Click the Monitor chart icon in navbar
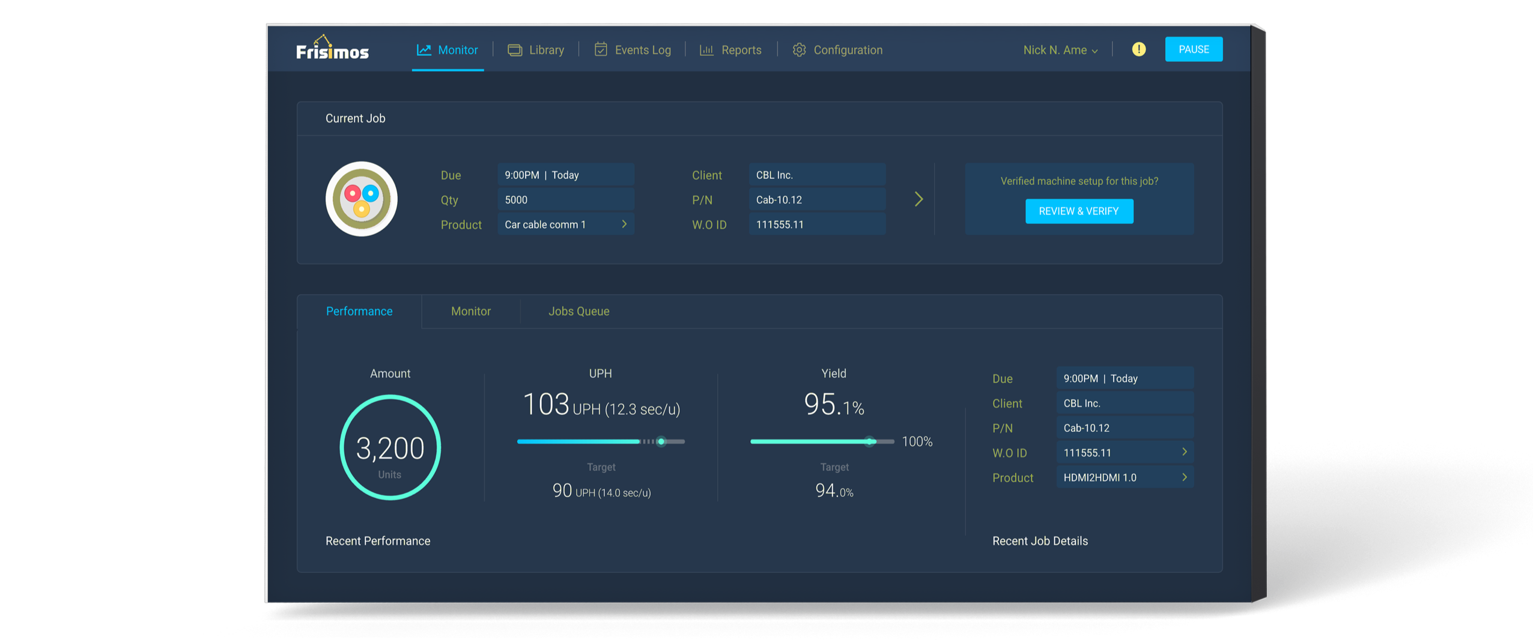The width and height of the screenshot is (1533, 643). pos(424,50)
